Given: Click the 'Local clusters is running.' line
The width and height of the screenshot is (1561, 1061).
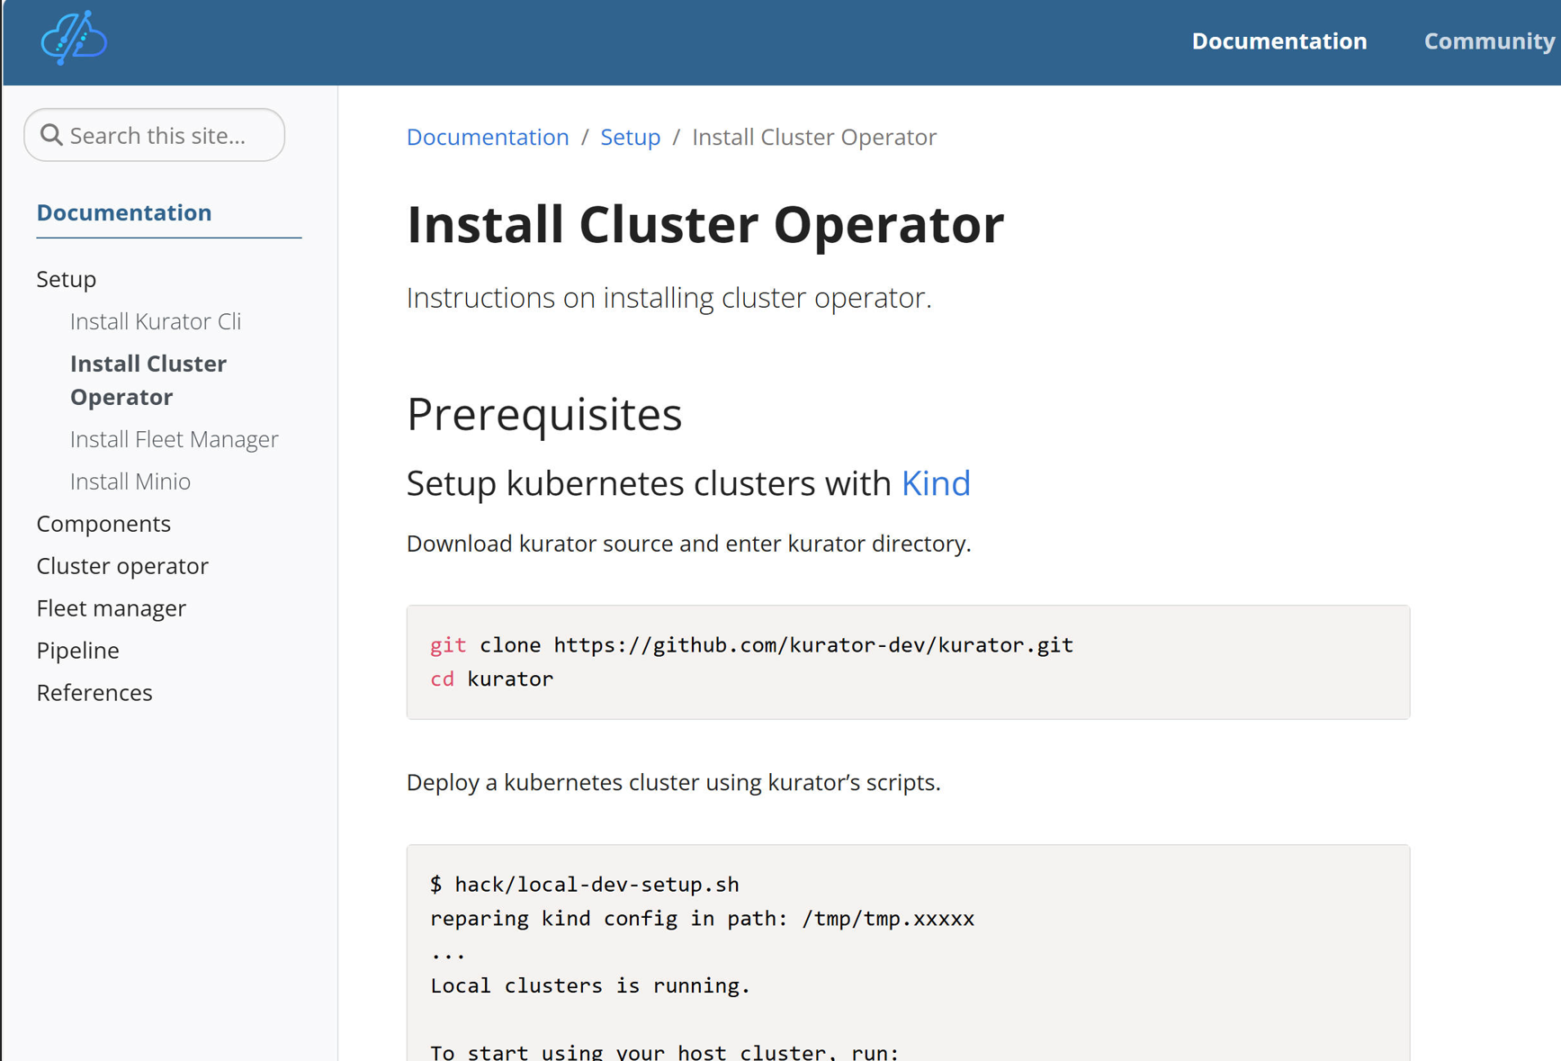Looking at the screenshot, I should coord(590,985).
